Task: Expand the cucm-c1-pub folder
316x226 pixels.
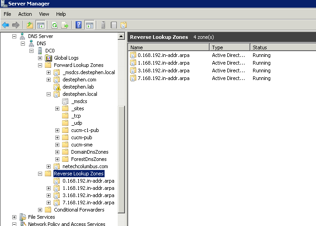Action: pos(57,131)
